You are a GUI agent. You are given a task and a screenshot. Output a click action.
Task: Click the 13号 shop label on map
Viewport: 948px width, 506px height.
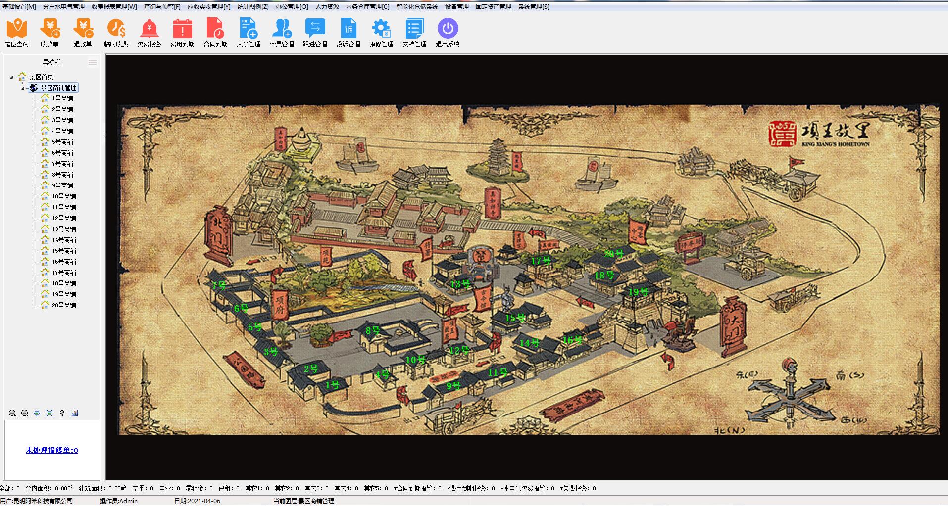tap(460, 284)
